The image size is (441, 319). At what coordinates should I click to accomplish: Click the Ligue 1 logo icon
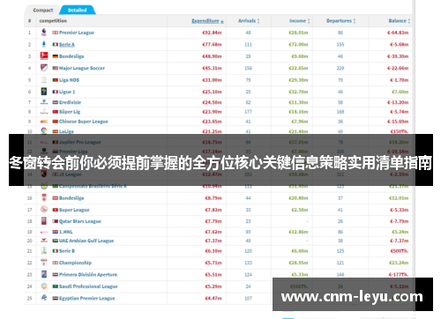point(44,92)
